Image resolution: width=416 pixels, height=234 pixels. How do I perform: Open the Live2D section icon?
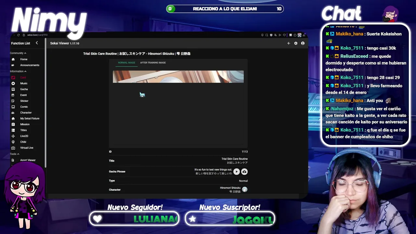coord(13,136)
